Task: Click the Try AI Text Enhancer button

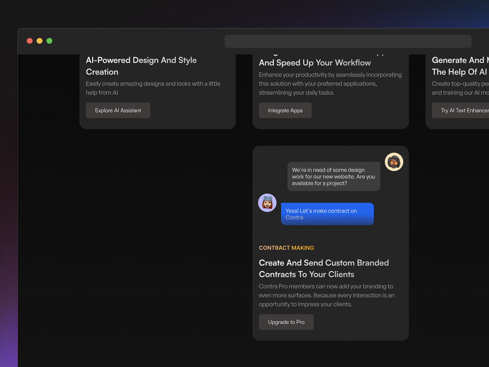Action: click(460, 110)
